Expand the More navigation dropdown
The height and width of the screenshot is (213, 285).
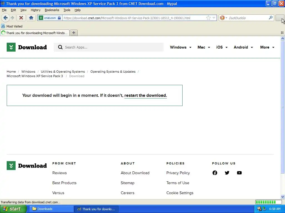(267, 47)
